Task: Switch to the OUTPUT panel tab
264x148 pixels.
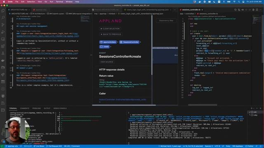Action: 47,109
